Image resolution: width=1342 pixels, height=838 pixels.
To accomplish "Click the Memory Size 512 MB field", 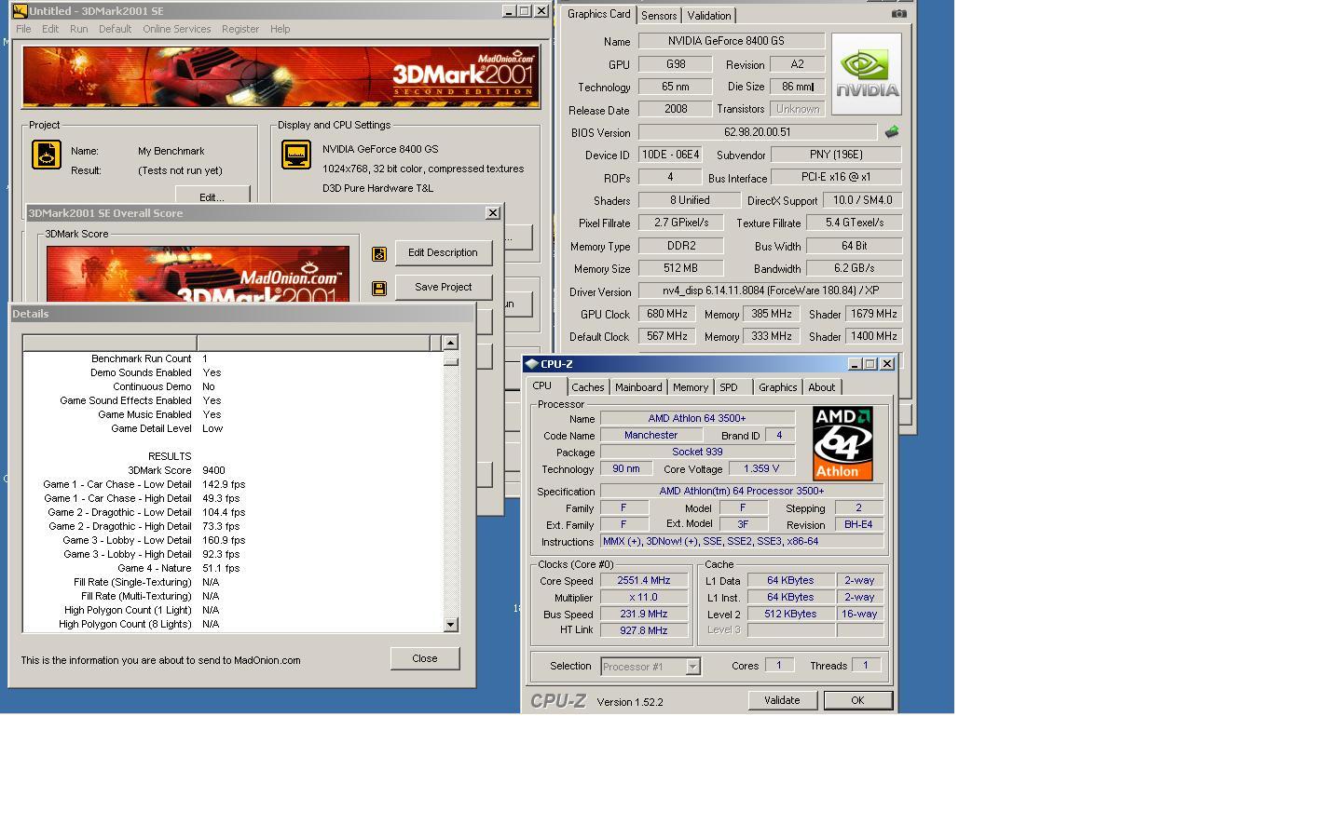I will coord(681,268).
